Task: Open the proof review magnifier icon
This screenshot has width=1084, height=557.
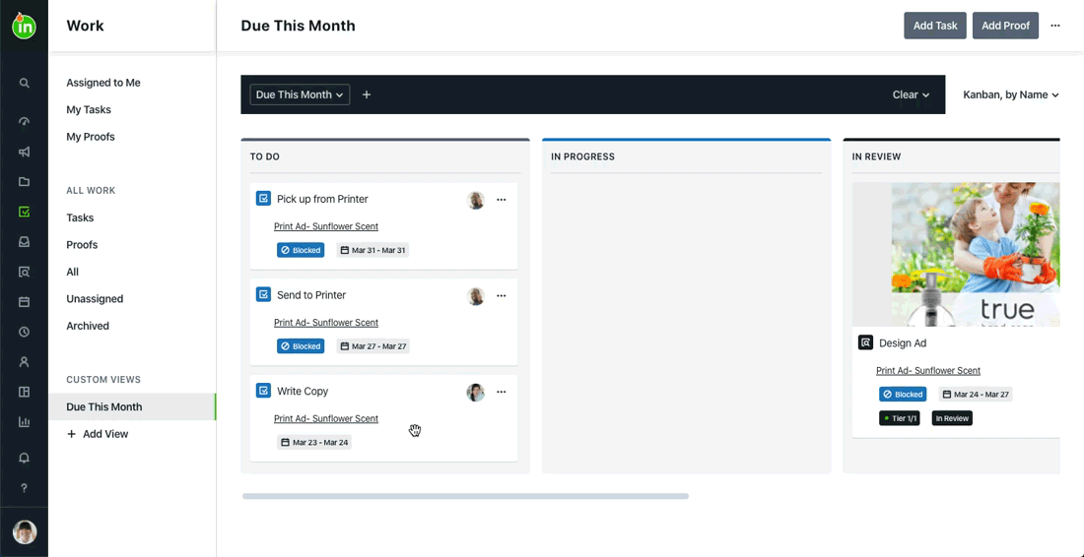Action: point(25,272)
